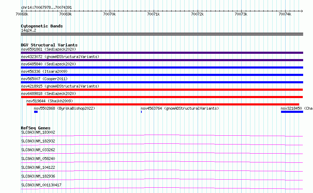Click the red bar under nsv519644
Screen dimensions: 313x193
pos(163,104)
